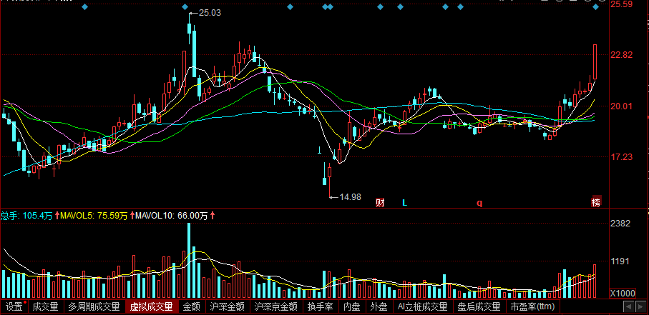Open the 沪深金额 tab

coord(228,306)
